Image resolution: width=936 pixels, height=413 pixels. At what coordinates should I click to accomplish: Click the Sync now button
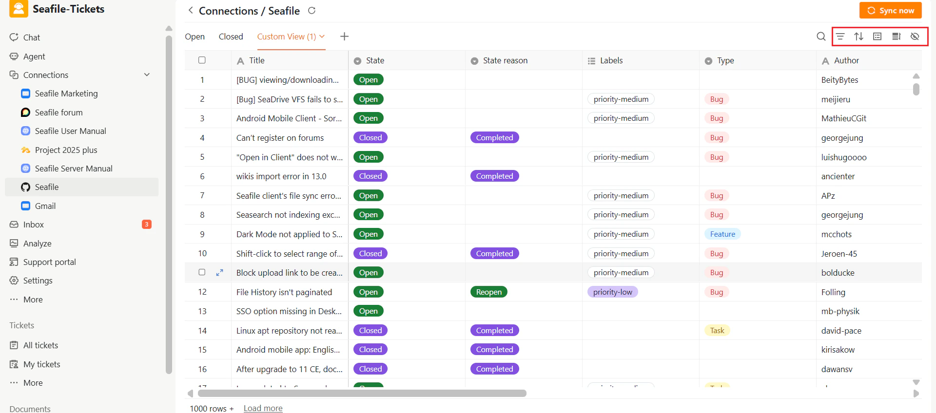(x=890, y=10)
